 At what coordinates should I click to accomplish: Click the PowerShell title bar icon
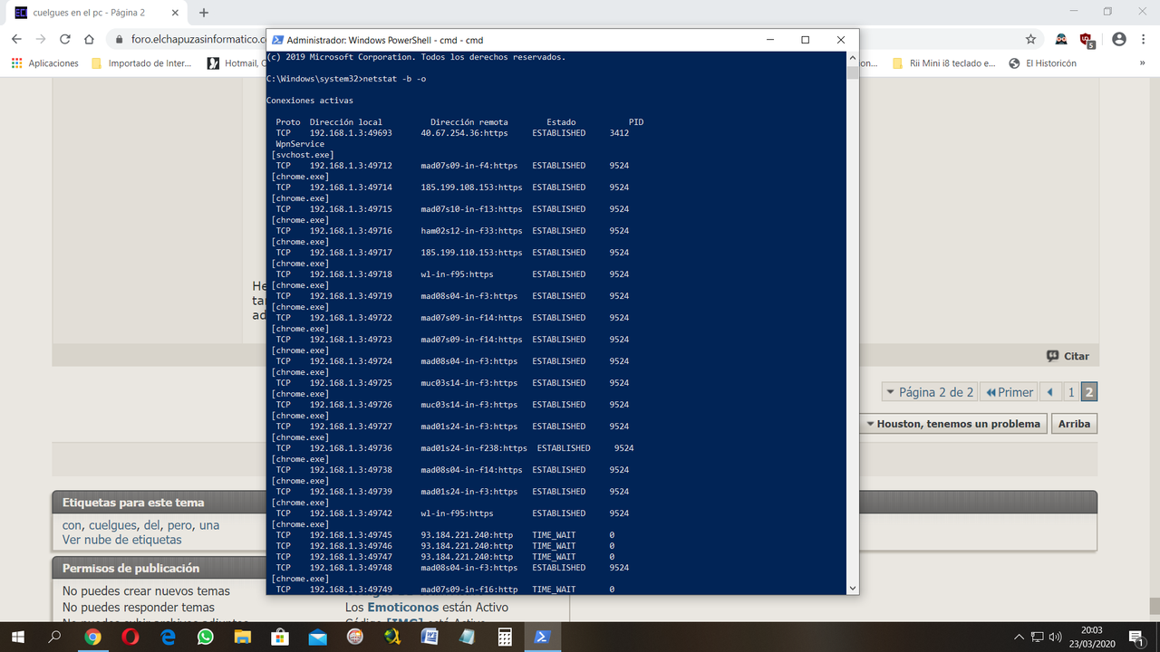pos(278,40)
